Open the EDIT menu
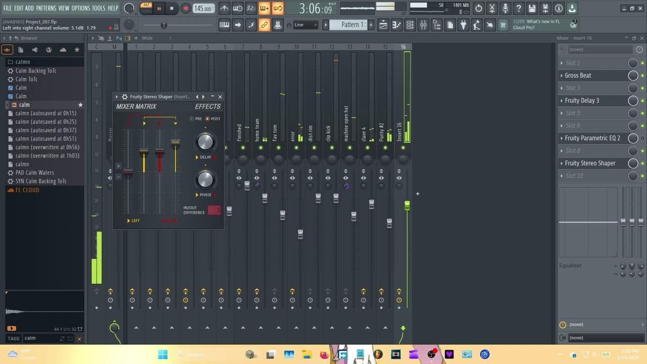Screen dimensions: 647x364 tap(19, 8)
